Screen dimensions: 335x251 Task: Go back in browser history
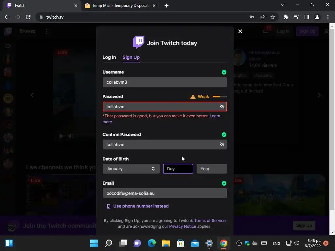pyautogui.click(x=7, y=17)
